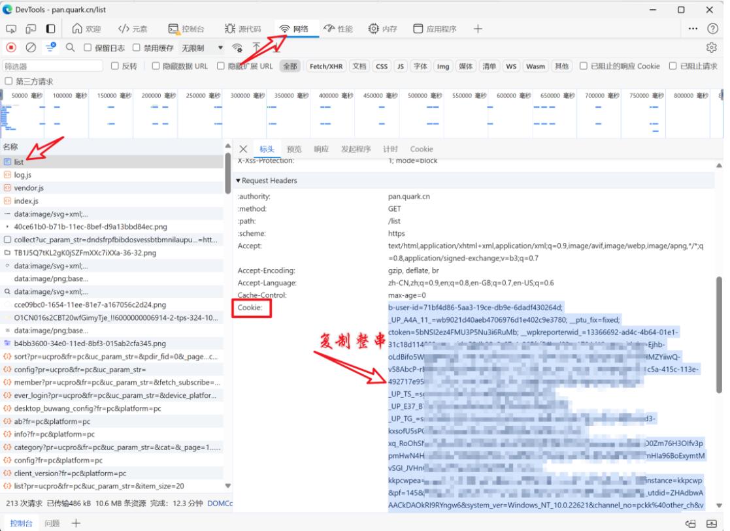730x531 pixels.
Task: Click the request list vertical scrollbar
Action: point(227,173)
